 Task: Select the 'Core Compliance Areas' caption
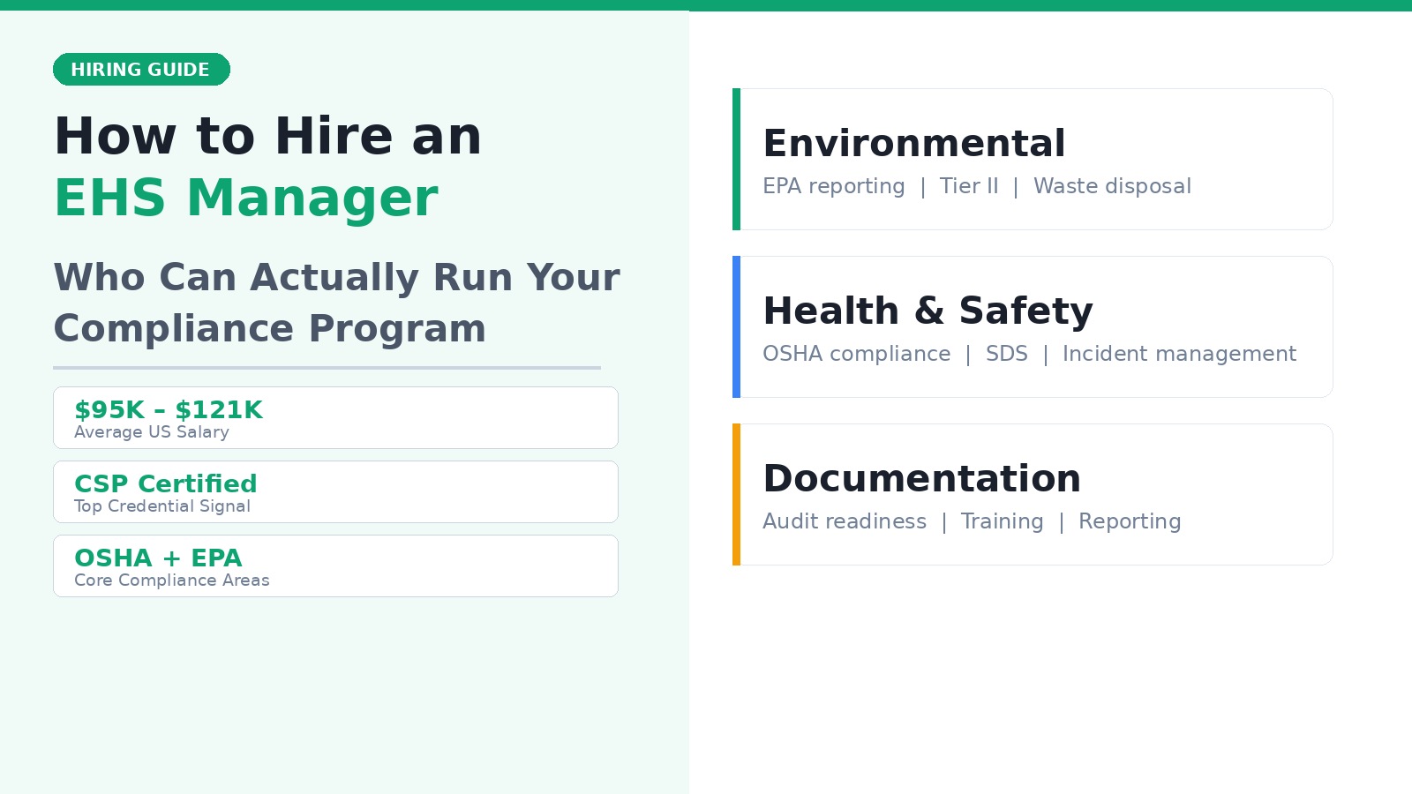(172, 581)
